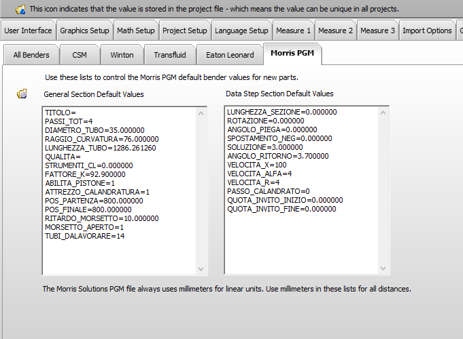Click the project icon beside General Section

tap(22, 94)
